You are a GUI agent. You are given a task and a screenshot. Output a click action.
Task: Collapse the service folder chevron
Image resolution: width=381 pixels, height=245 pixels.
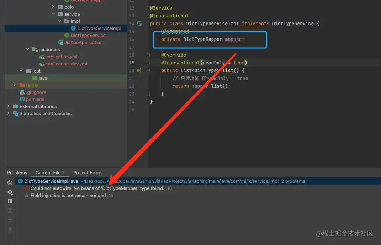point(53,14)
